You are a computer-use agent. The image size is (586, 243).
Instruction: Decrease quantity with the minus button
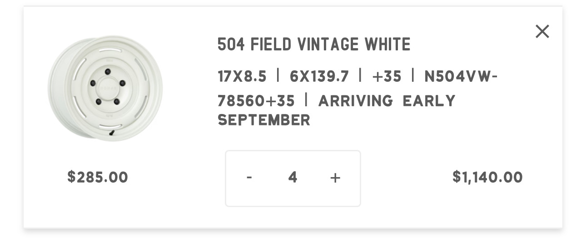click(x=249, y=178)
